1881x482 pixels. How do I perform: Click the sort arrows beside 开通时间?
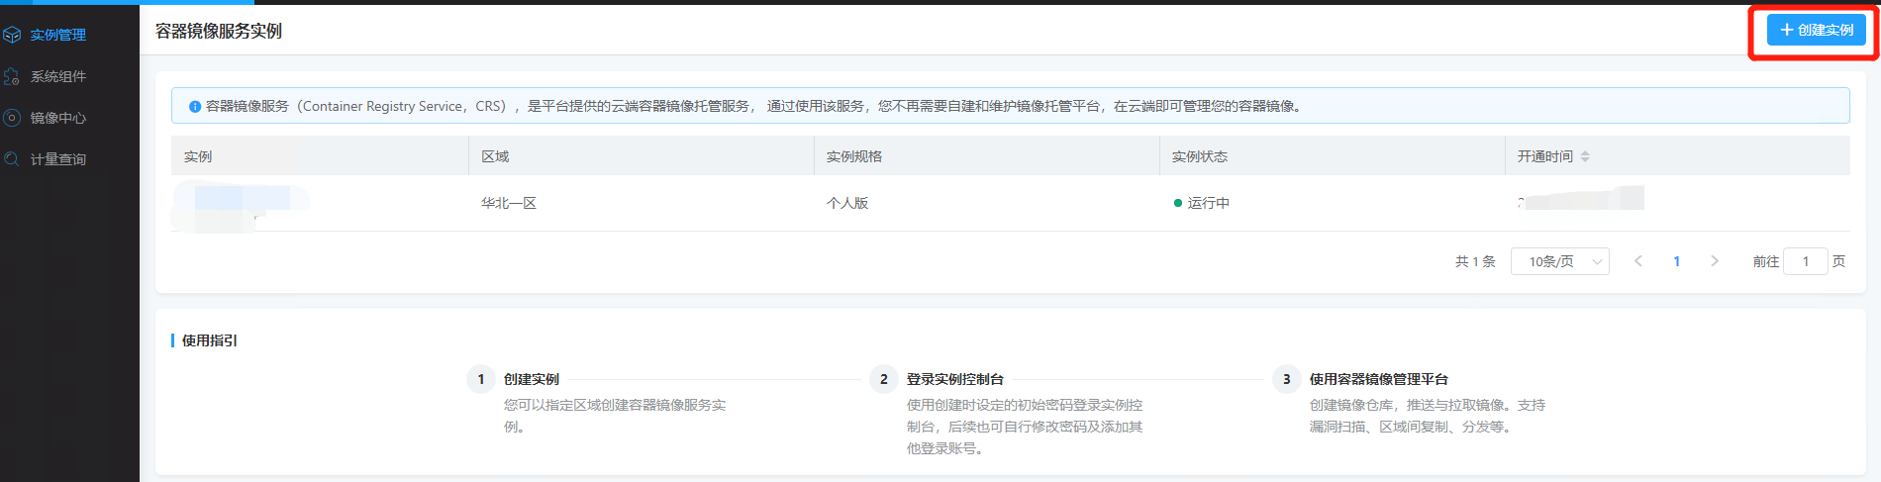(1585, 156)
